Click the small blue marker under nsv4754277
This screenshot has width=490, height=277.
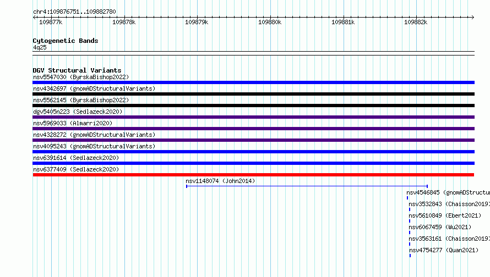[x=410, y=256]
